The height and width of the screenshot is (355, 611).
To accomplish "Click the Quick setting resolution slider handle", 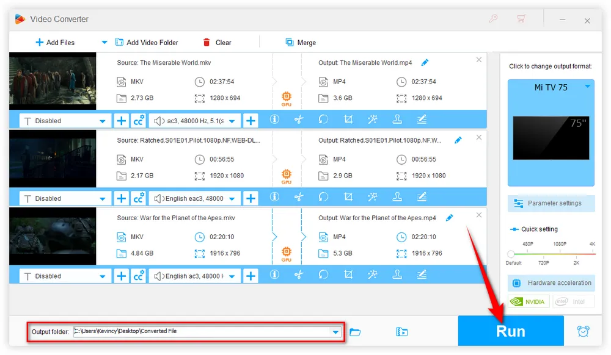I will click(511, 254).
